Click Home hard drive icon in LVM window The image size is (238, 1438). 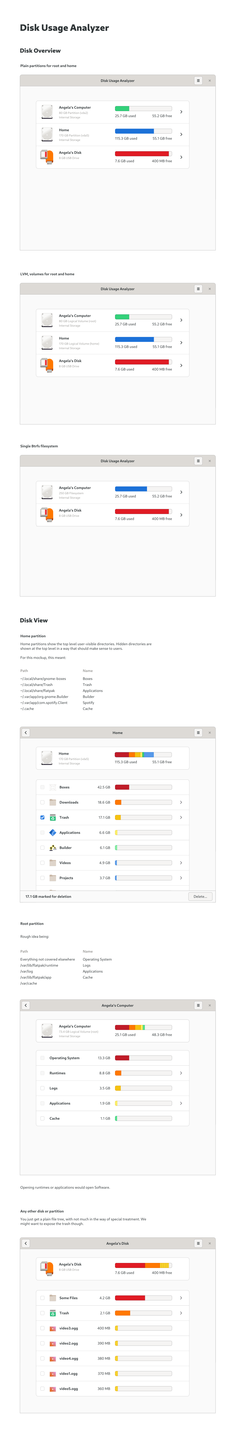[x=47, y=342]
